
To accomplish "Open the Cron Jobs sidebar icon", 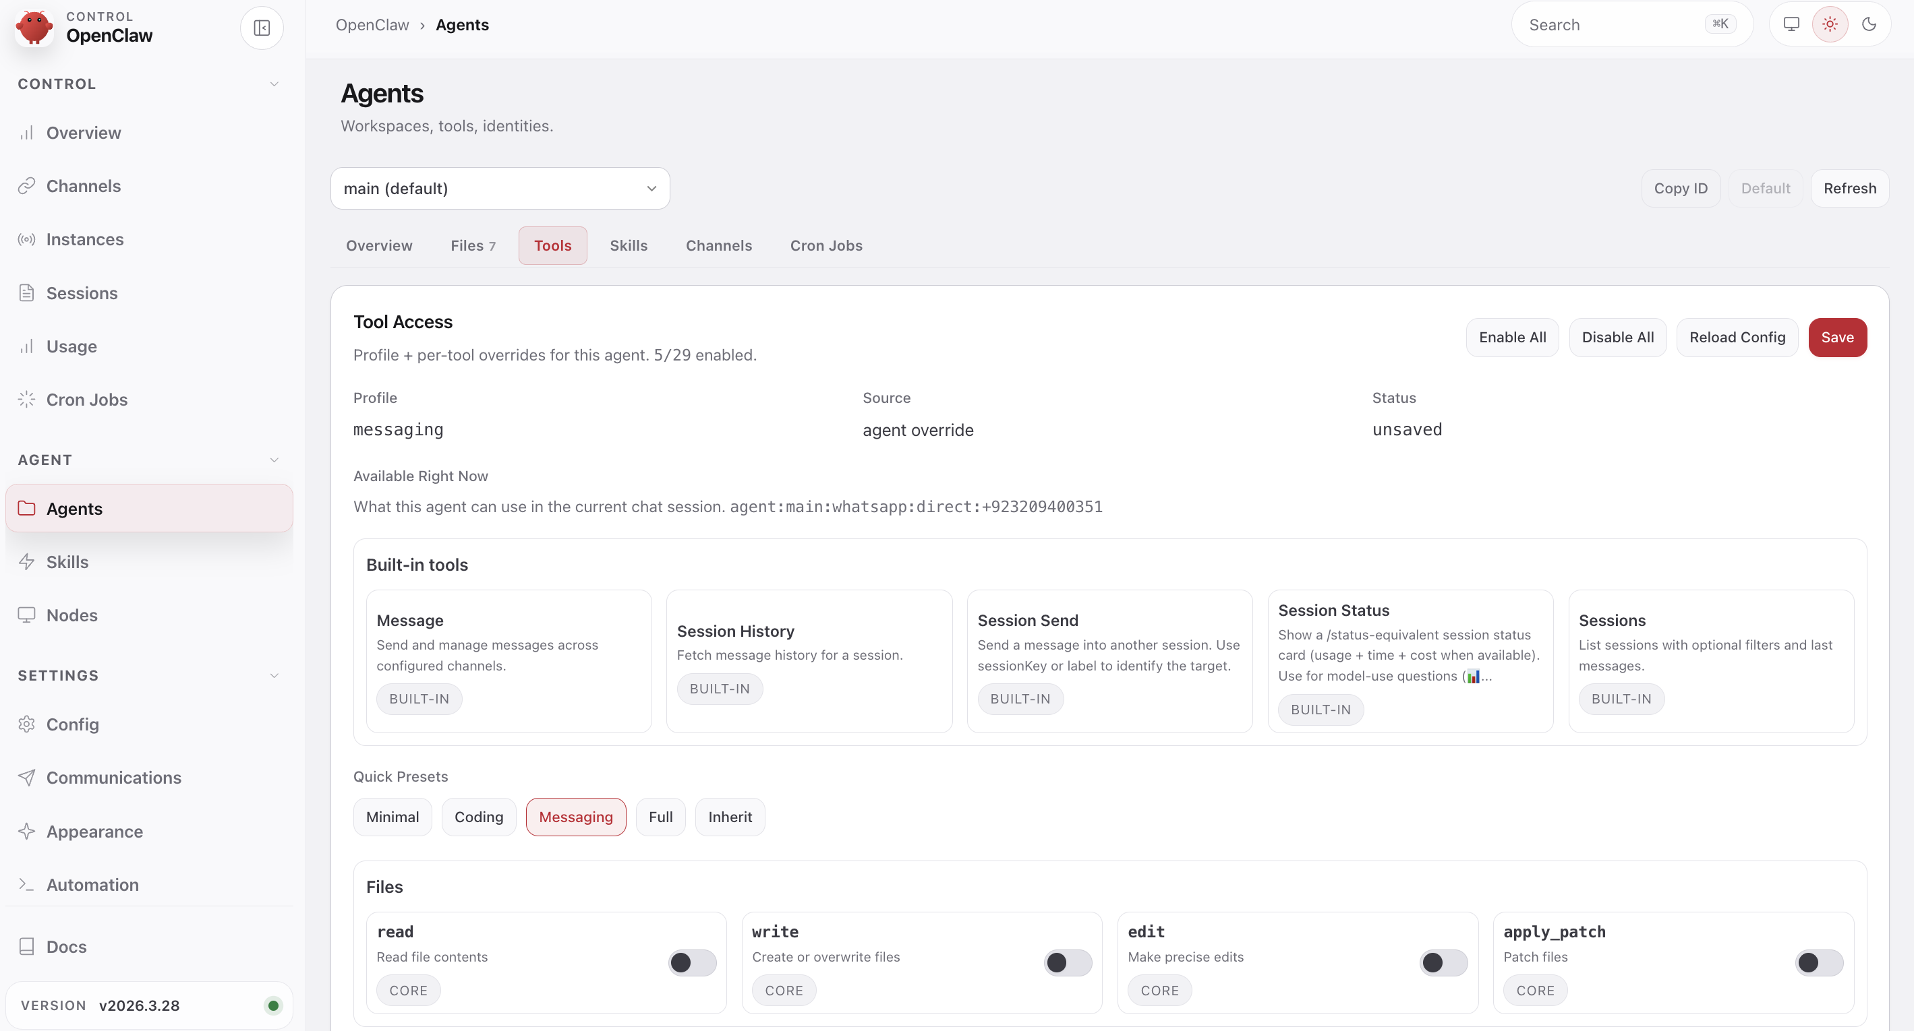I will [27, 400].
